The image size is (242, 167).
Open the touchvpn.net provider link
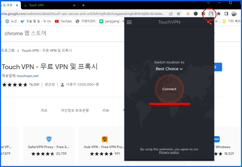[x=28, y=76]
